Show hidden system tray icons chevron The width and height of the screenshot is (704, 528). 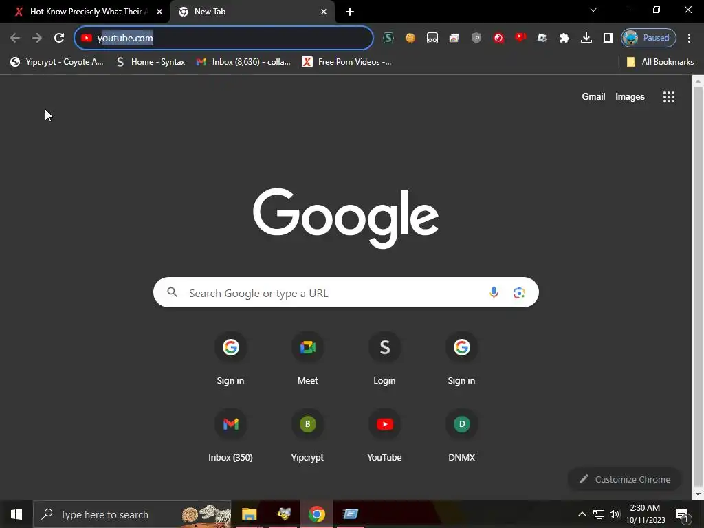pyautogui.click(x=582, y=514)
